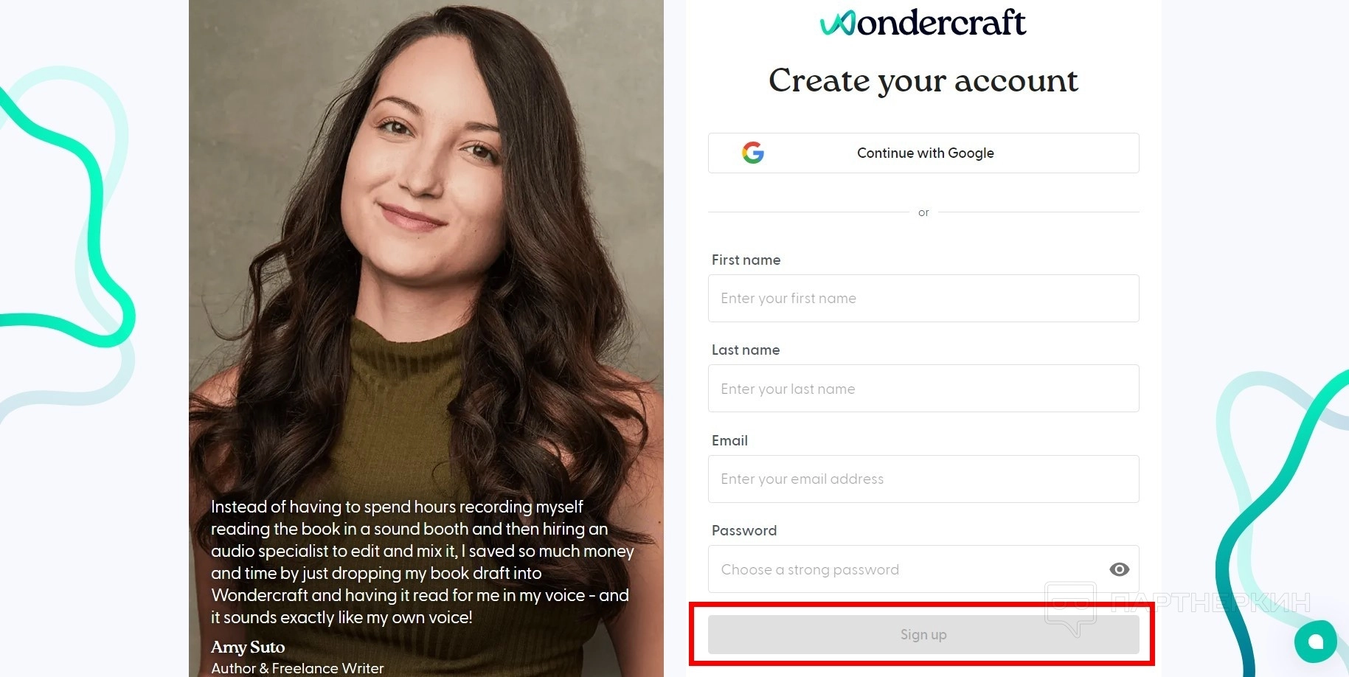Focus the 'Enter your first name' field
Viewport: 1349px width, 677px height.
(x=923, y=298)
